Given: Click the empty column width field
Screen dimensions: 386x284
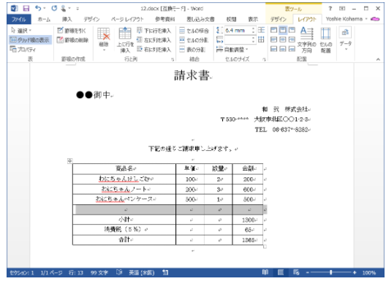Looking at the screenshot, I should tap(238, 40).
